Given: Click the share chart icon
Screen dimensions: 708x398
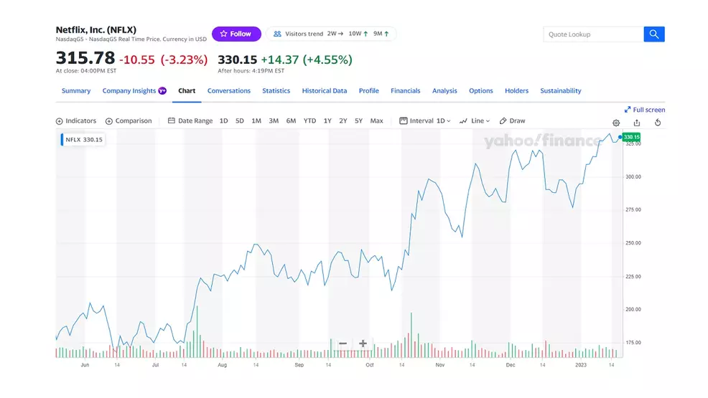Looking at the screenshot, I should [x=637, y=123].
